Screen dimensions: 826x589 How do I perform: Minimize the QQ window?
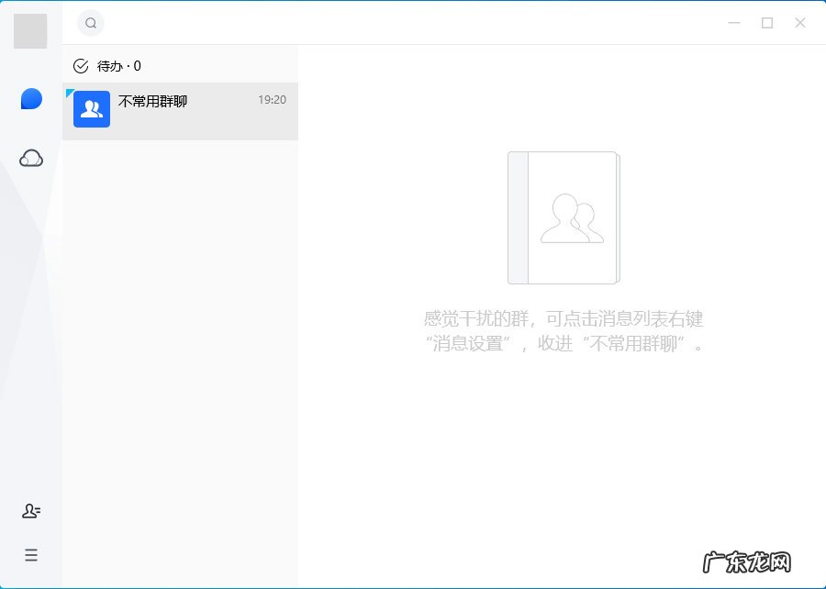tap(733, 22)
